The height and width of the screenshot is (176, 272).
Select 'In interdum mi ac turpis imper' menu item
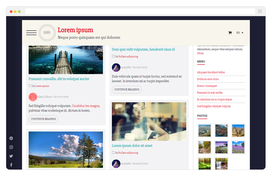tap(215, 100)
